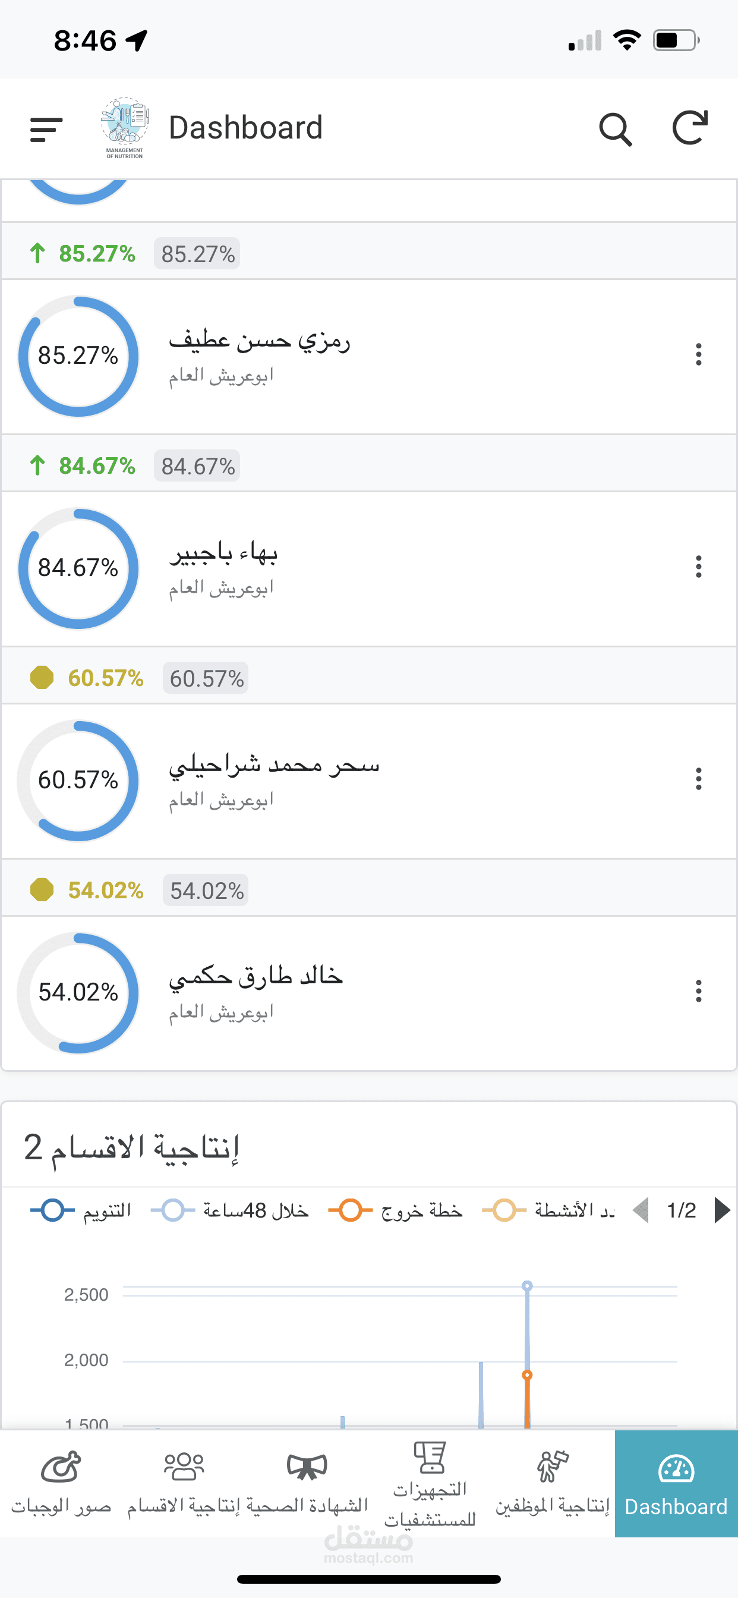Open options menu for سحر محمد شراحيلي

point(698,779)
